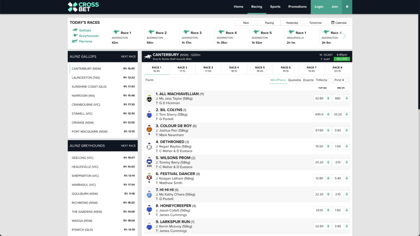Switch to Race 3 17:45 tab
The width and height of the screenshot is (420, 236).
[208, 69]
